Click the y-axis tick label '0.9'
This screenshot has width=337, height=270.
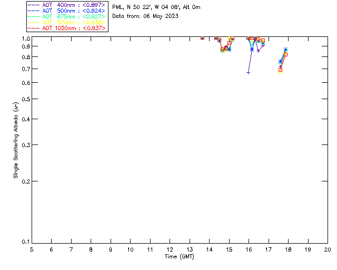point(26,46)
